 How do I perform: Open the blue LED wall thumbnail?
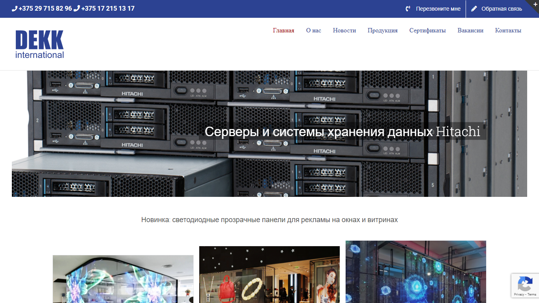[416, 272]
